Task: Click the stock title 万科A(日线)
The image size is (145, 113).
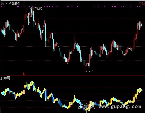Action: (x=10, y=3)
